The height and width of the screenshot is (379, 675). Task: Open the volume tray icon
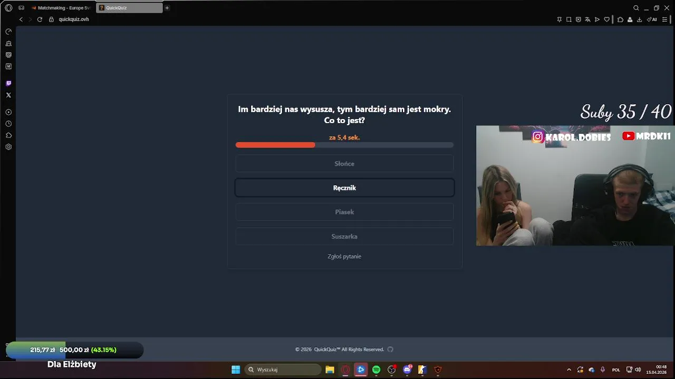click(x=638, y=370)
